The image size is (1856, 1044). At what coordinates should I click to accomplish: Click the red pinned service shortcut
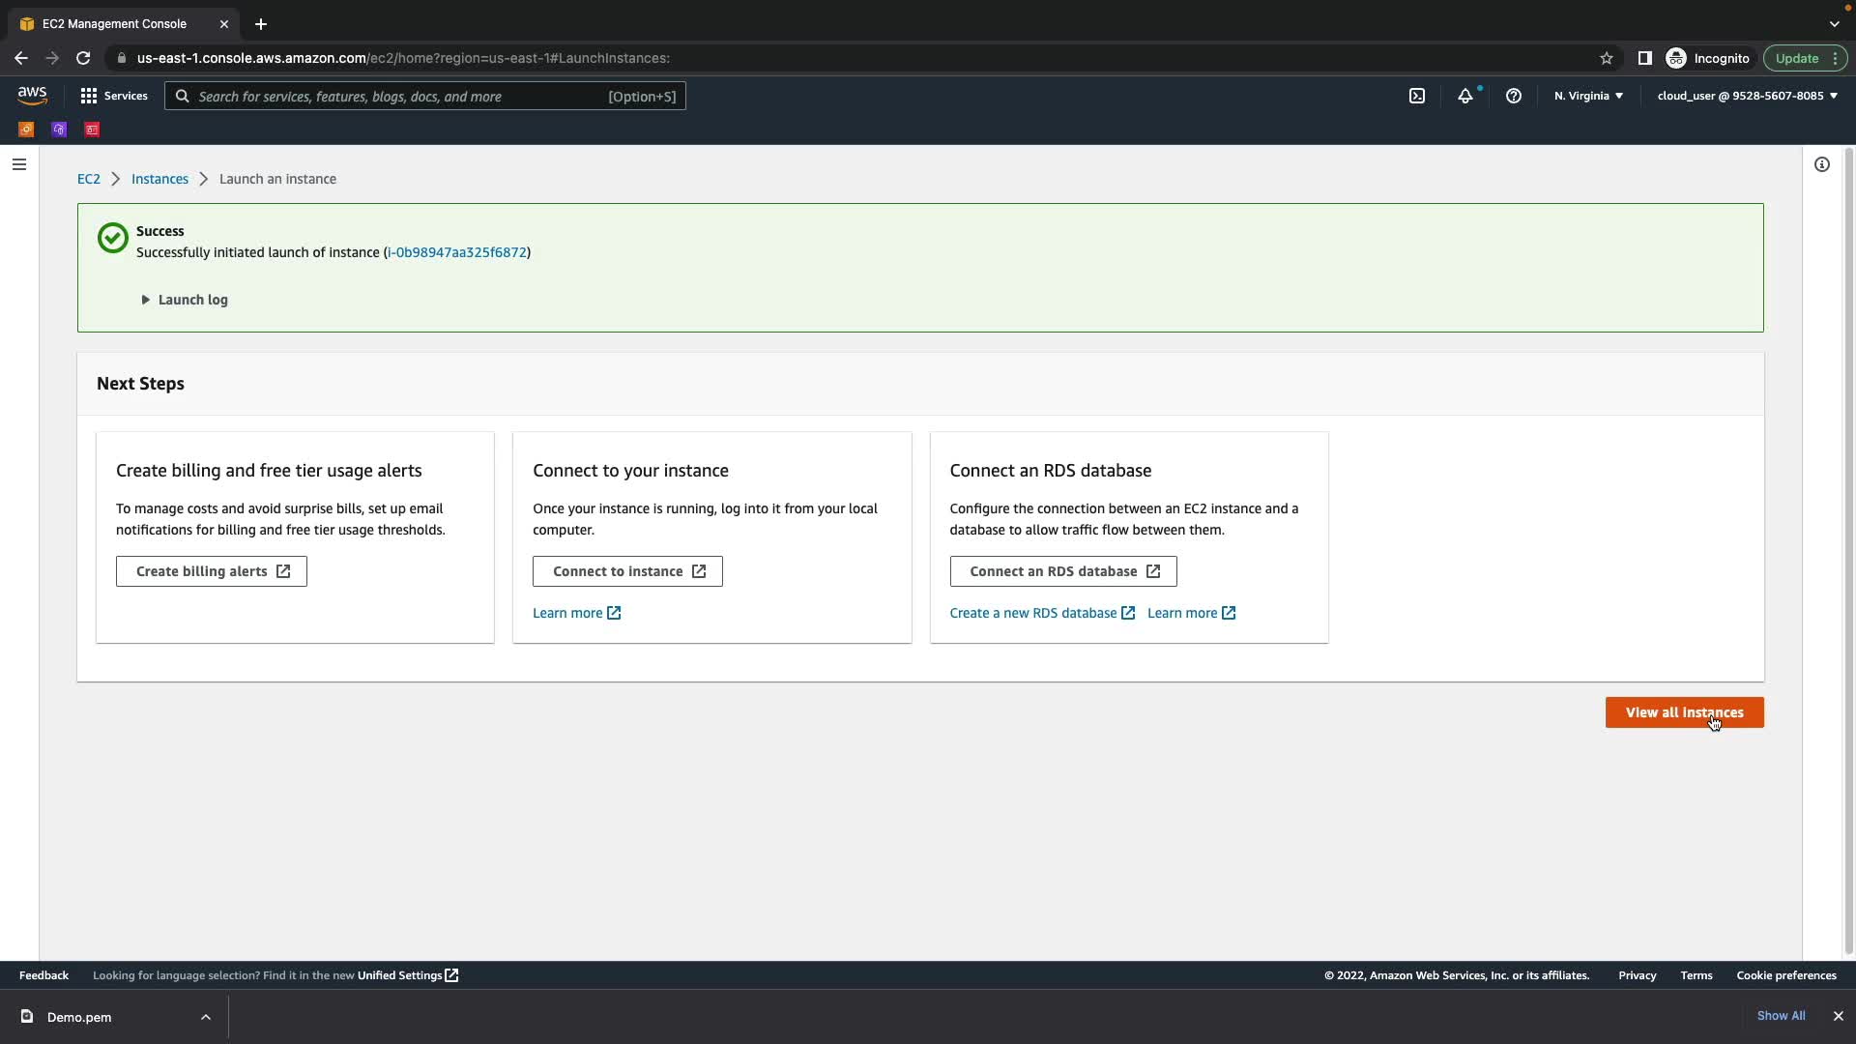click(92, 130)
